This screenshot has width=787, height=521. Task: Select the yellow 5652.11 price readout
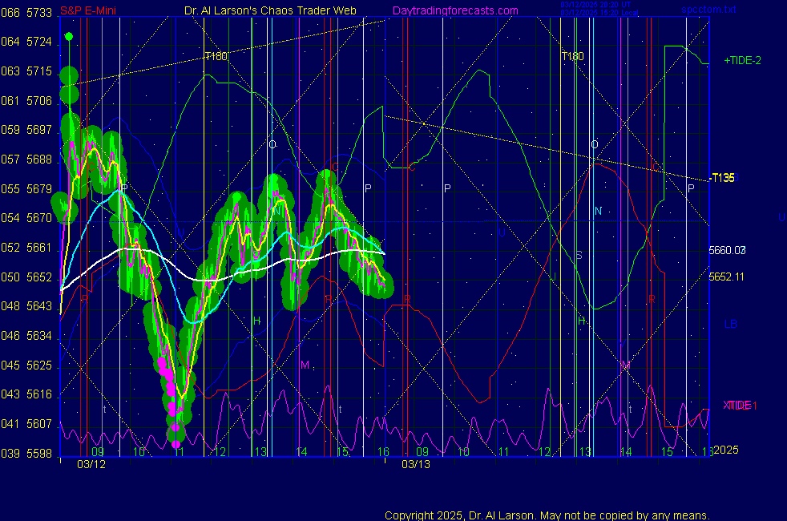[x=726, y=277]
